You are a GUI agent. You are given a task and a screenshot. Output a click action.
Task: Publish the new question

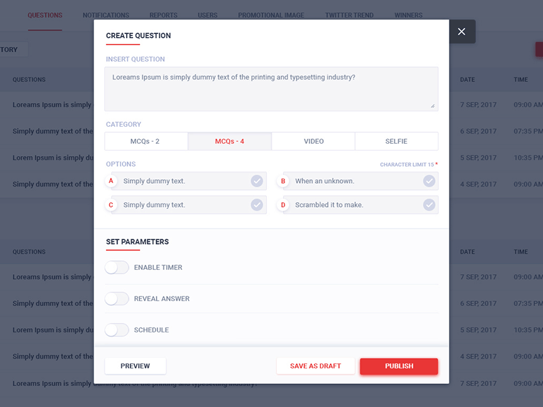[398, 366]
